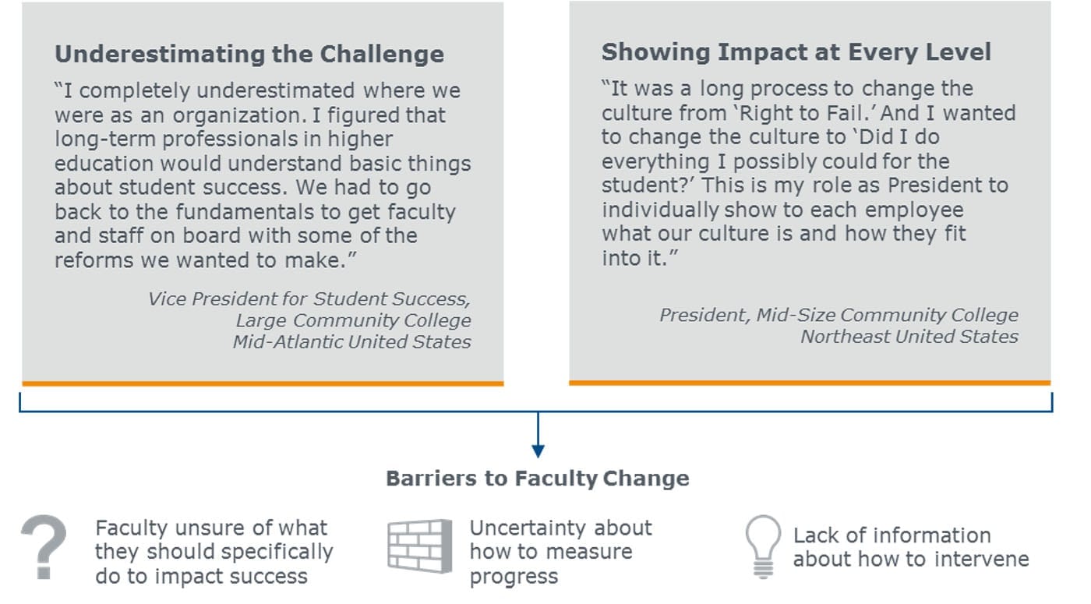This screenshot has height=604, width=1091.
Task: Click the 'Showing Impact at Every Level' title
Action: click(x=796, y=52)
